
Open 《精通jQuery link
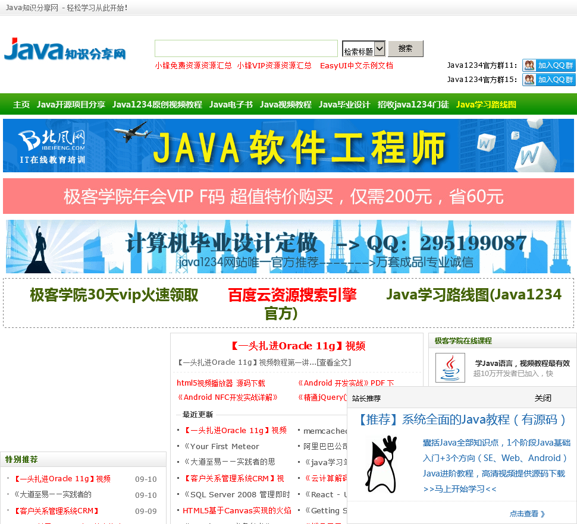pos(322,397)
